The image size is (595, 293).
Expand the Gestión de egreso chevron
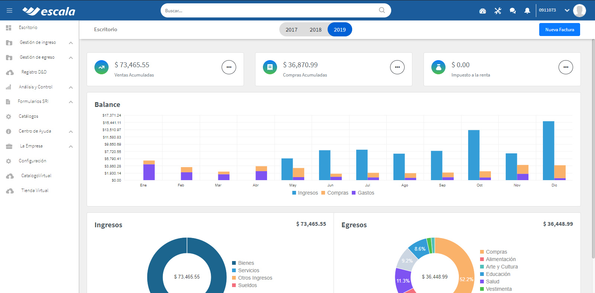pos(71,58)
